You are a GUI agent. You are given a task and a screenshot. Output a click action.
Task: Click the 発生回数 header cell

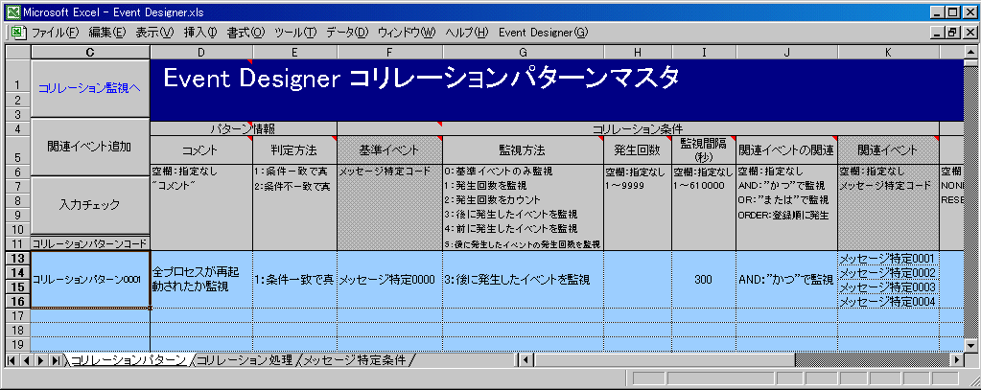coord(638,150)
